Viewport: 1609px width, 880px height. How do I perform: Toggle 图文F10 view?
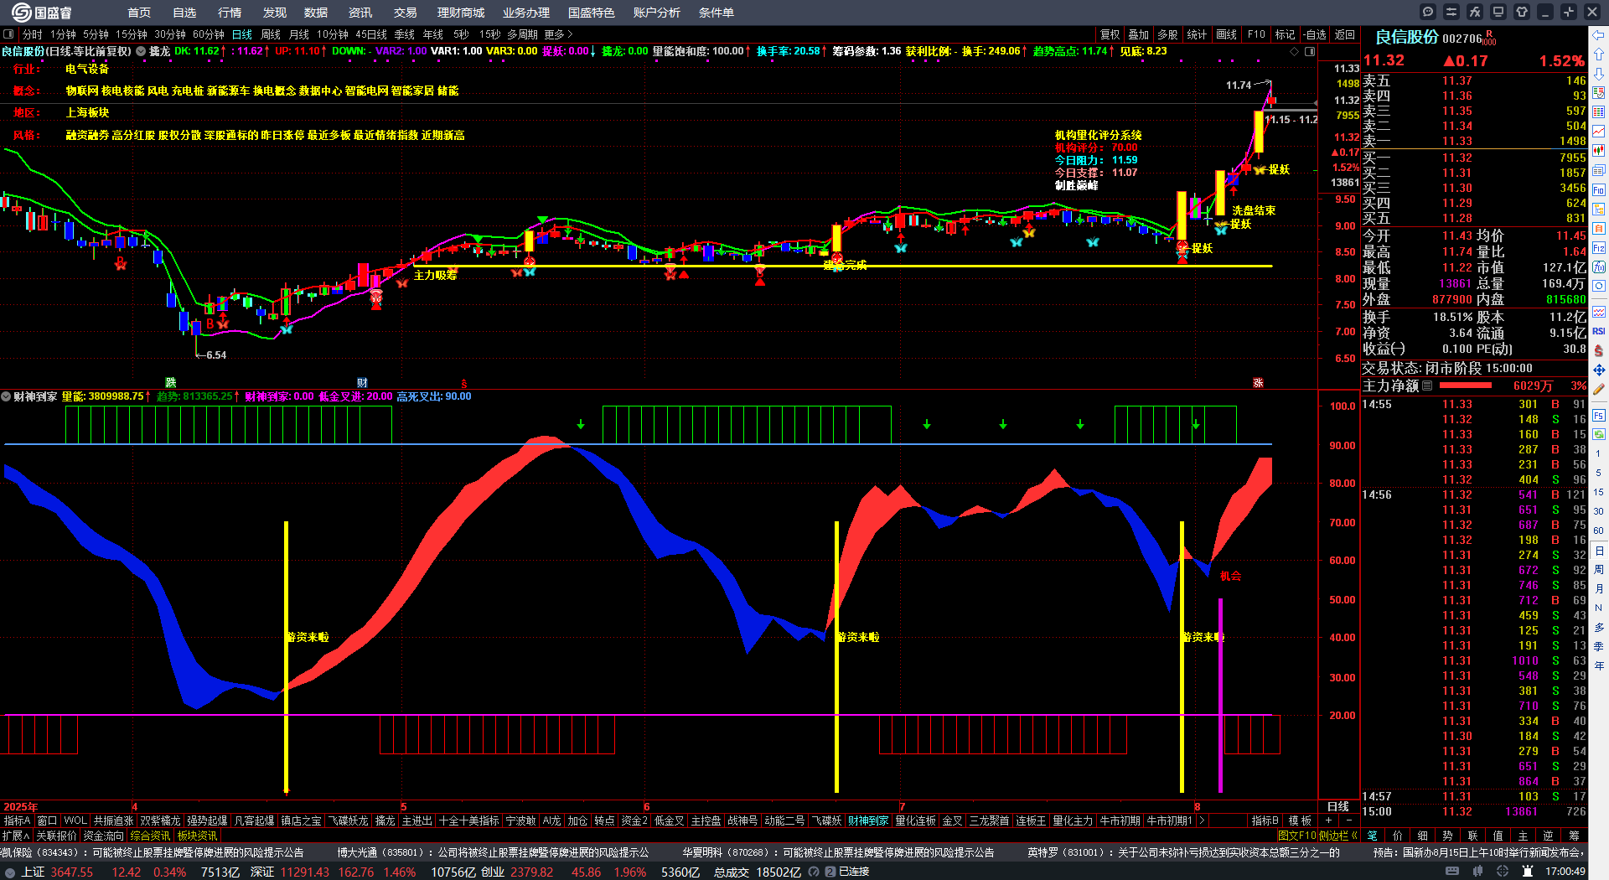tap(1297, 836)
